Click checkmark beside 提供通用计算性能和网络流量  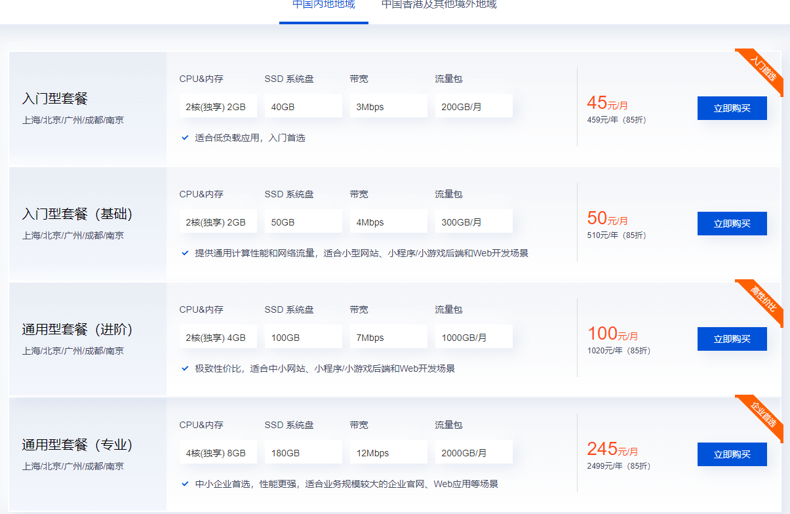[x=185, y=253]
